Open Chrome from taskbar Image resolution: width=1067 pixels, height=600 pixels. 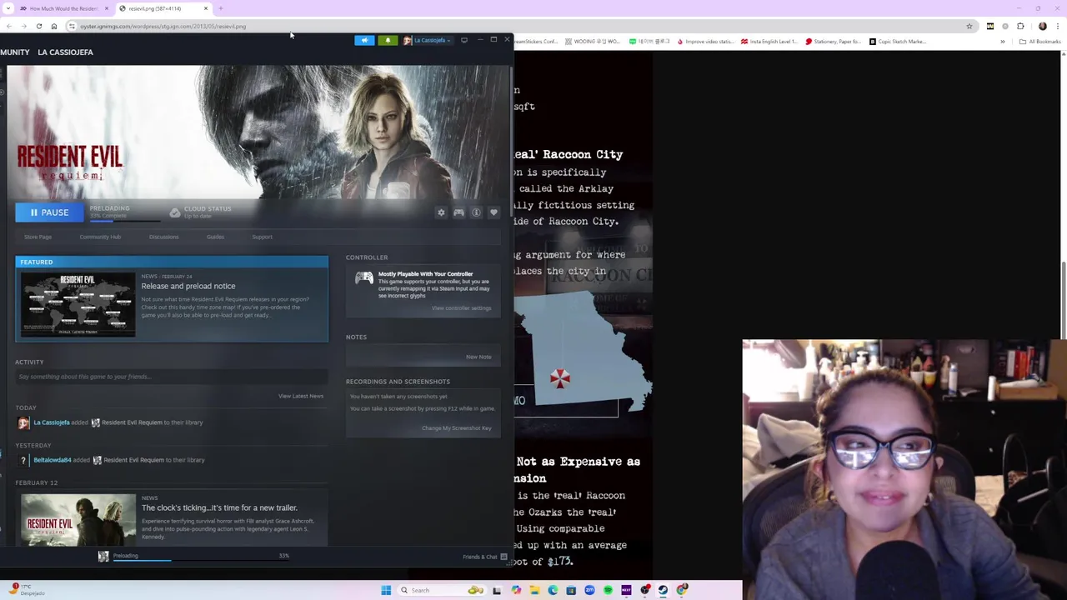click(x=682, y=590)
